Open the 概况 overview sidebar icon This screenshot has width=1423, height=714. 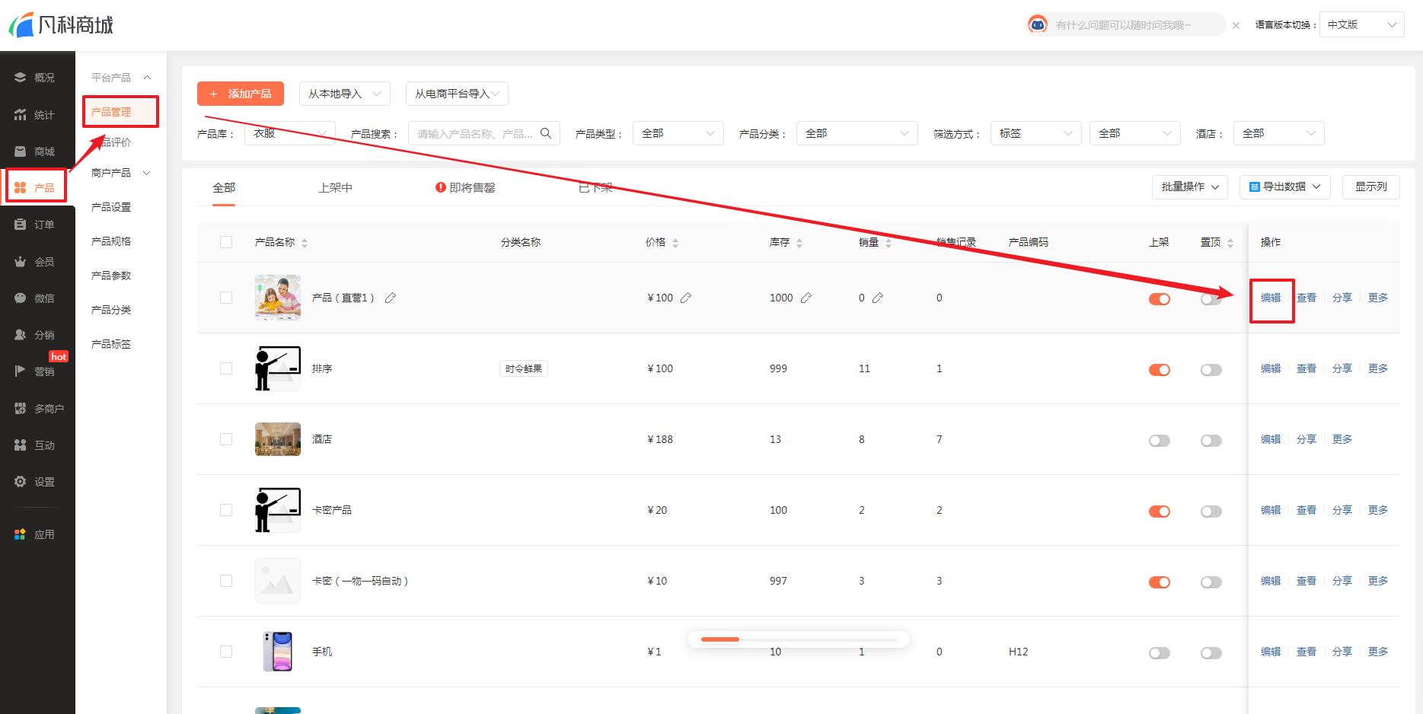(x=21, y=77)
